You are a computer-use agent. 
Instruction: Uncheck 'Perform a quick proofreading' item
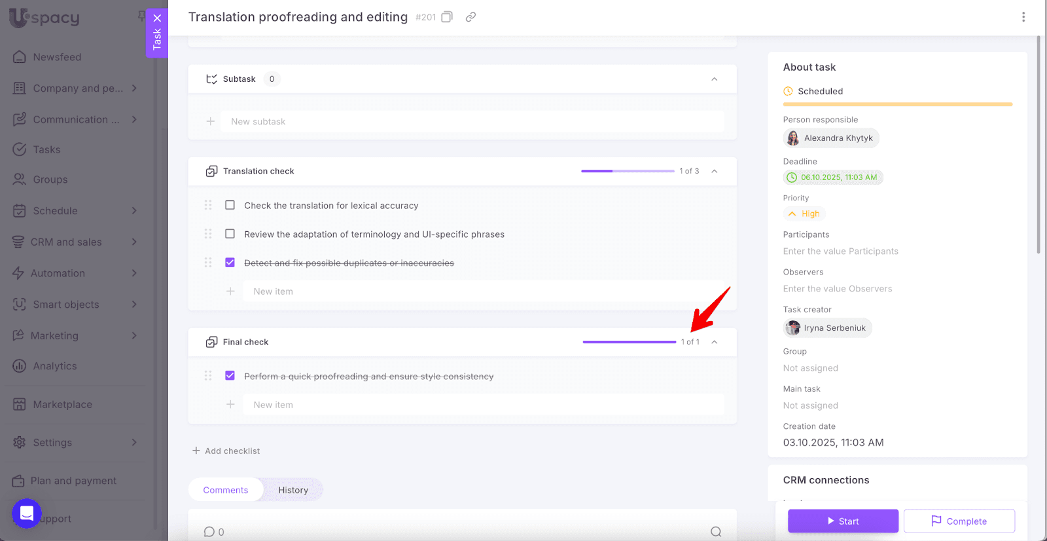[230, 376]
